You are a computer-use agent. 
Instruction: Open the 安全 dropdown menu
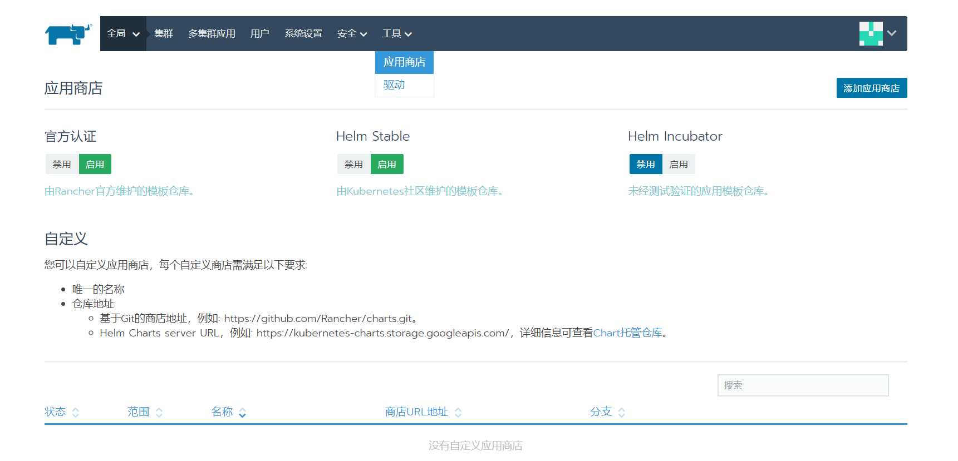(352, 34)
